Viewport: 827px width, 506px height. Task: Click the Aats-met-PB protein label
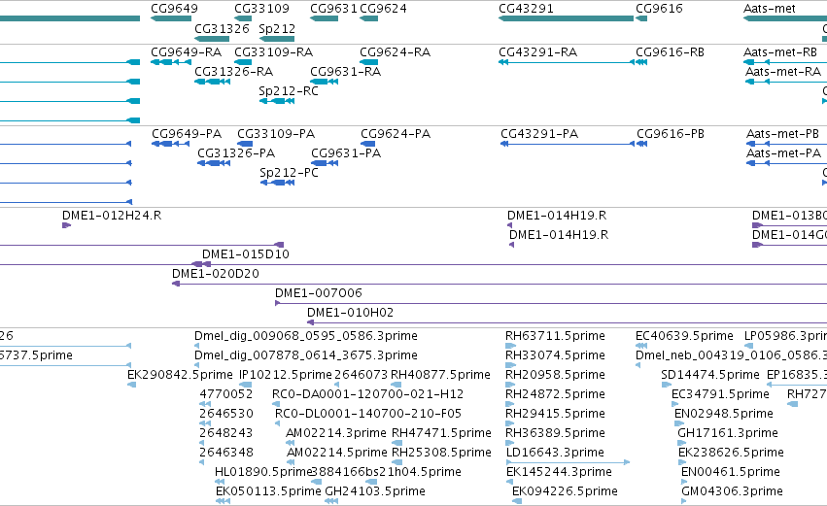point(782,134)
